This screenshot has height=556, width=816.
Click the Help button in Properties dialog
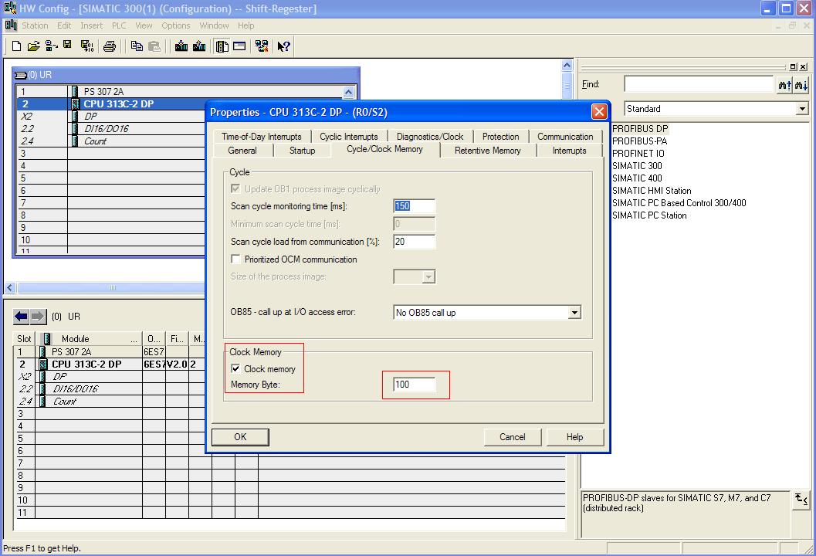[575, 437]
